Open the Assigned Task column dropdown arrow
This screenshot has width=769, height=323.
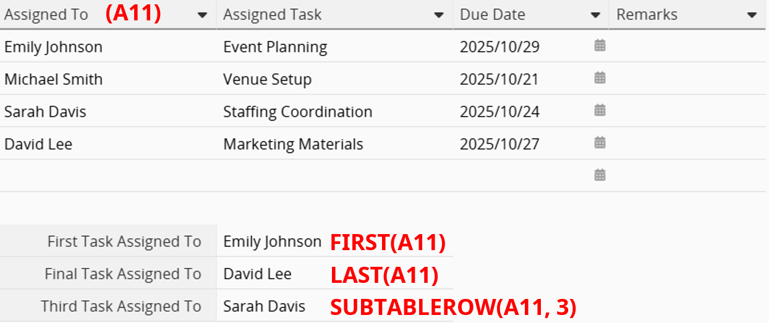(439, 15)
